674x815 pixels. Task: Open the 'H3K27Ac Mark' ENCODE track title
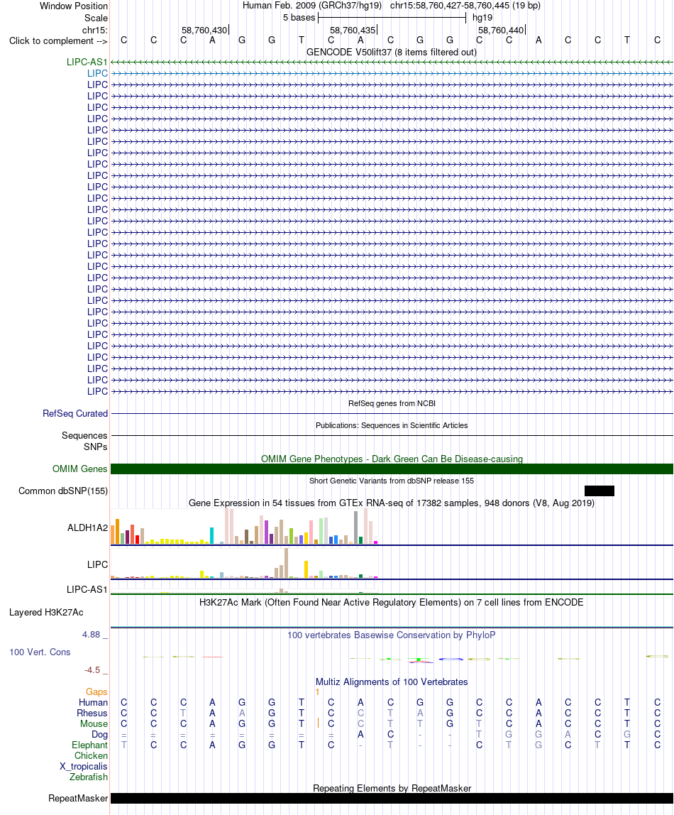pyautogui.click(x=392, y=603)
